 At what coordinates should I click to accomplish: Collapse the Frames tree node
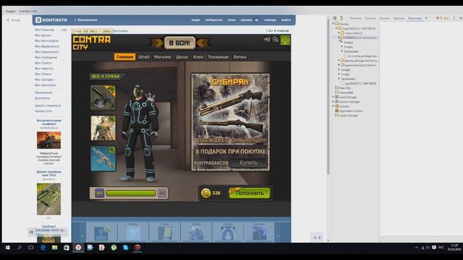(x=334, y=24)
